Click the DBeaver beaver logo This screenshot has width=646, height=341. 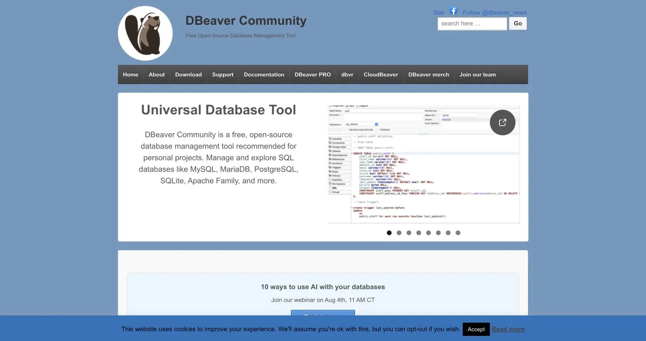click(145, 33)
